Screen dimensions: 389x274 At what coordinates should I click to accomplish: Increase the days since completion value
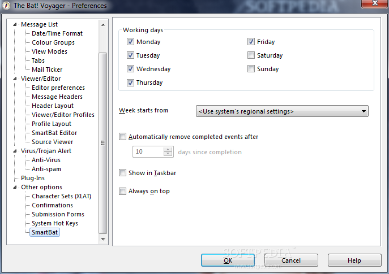pos(168,149)
